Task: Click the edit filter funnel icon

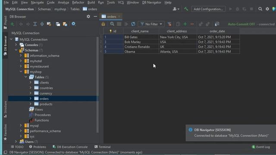Action: tap(169, 24)
